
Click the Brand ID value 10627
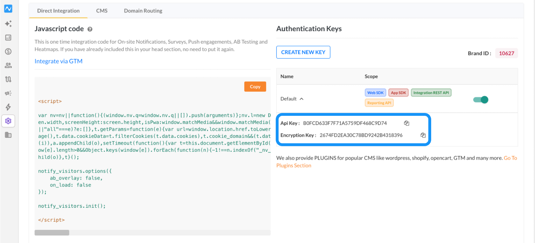(507, 53)
